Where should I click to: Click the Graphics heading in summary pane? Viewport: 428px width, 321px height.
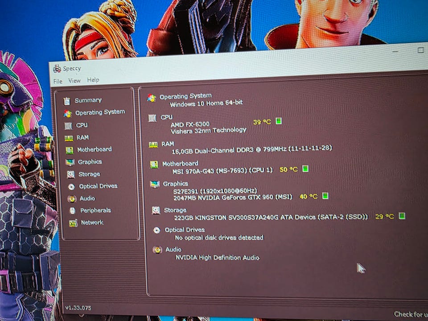[x=176, y=184]
